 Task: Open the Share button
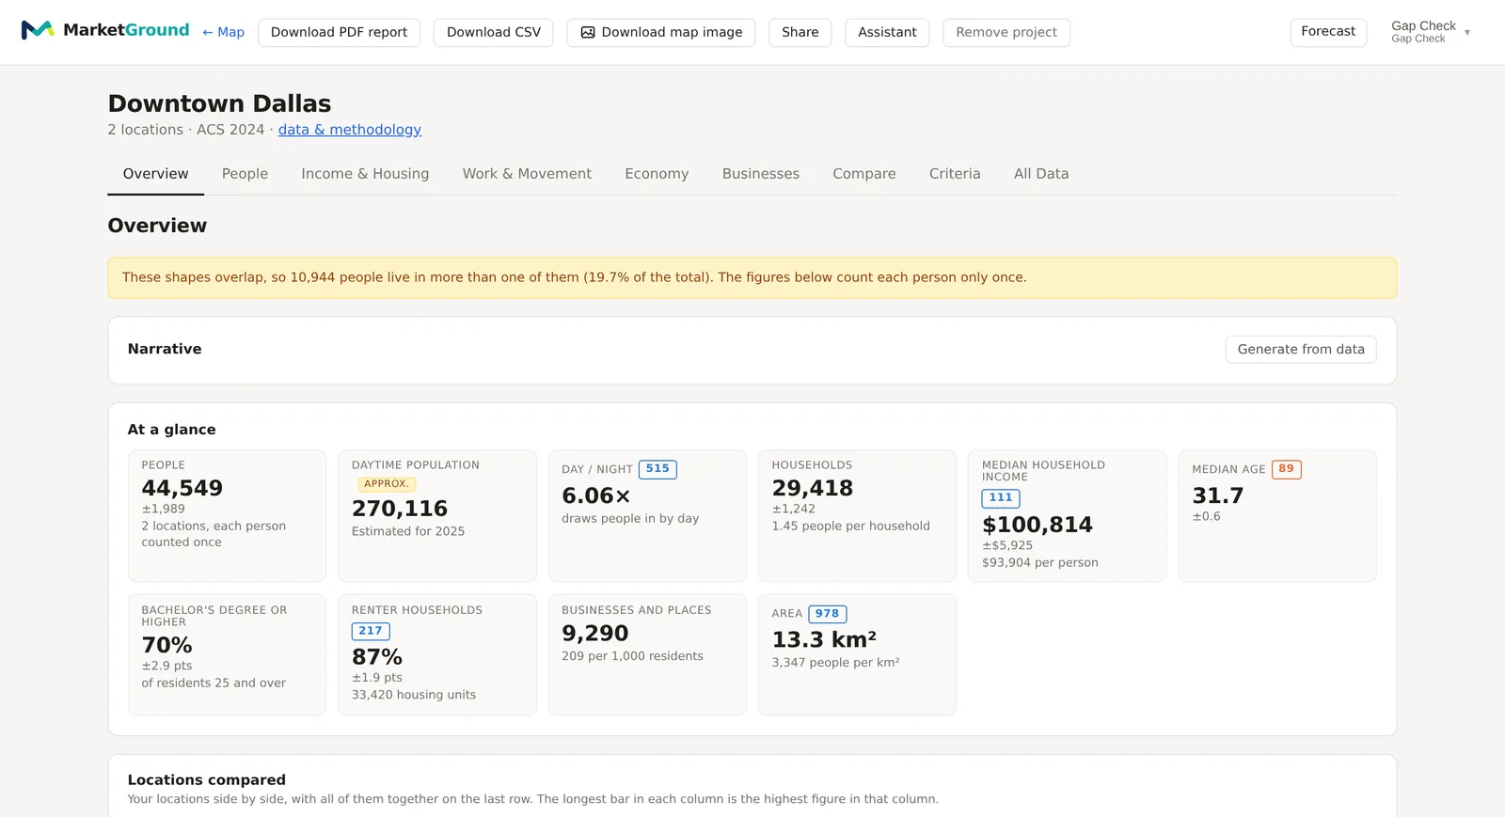[x=800, y=32]
